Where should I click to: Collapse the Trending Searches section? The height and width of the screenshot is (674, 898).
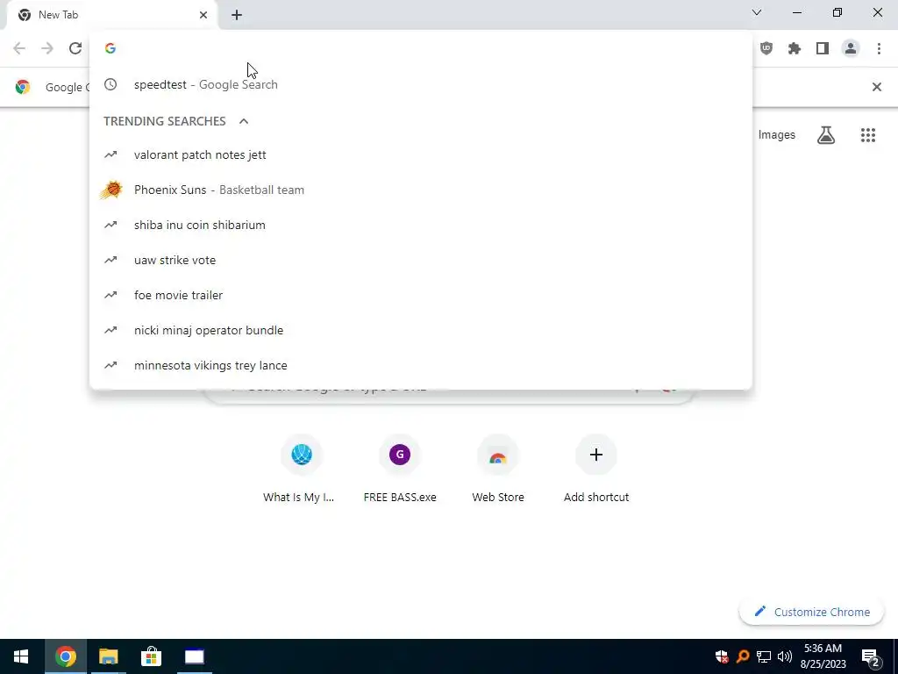point(244,121)
